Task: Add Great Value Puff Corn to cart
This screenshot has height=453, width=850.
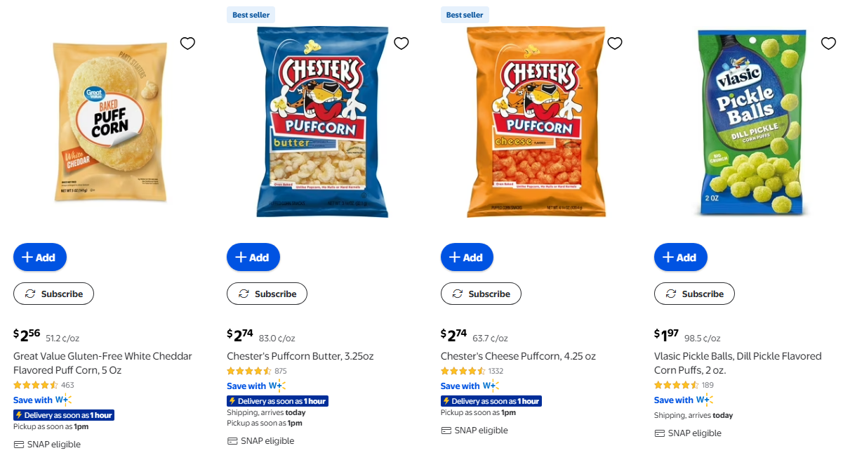Action: (x=39, y=258)
